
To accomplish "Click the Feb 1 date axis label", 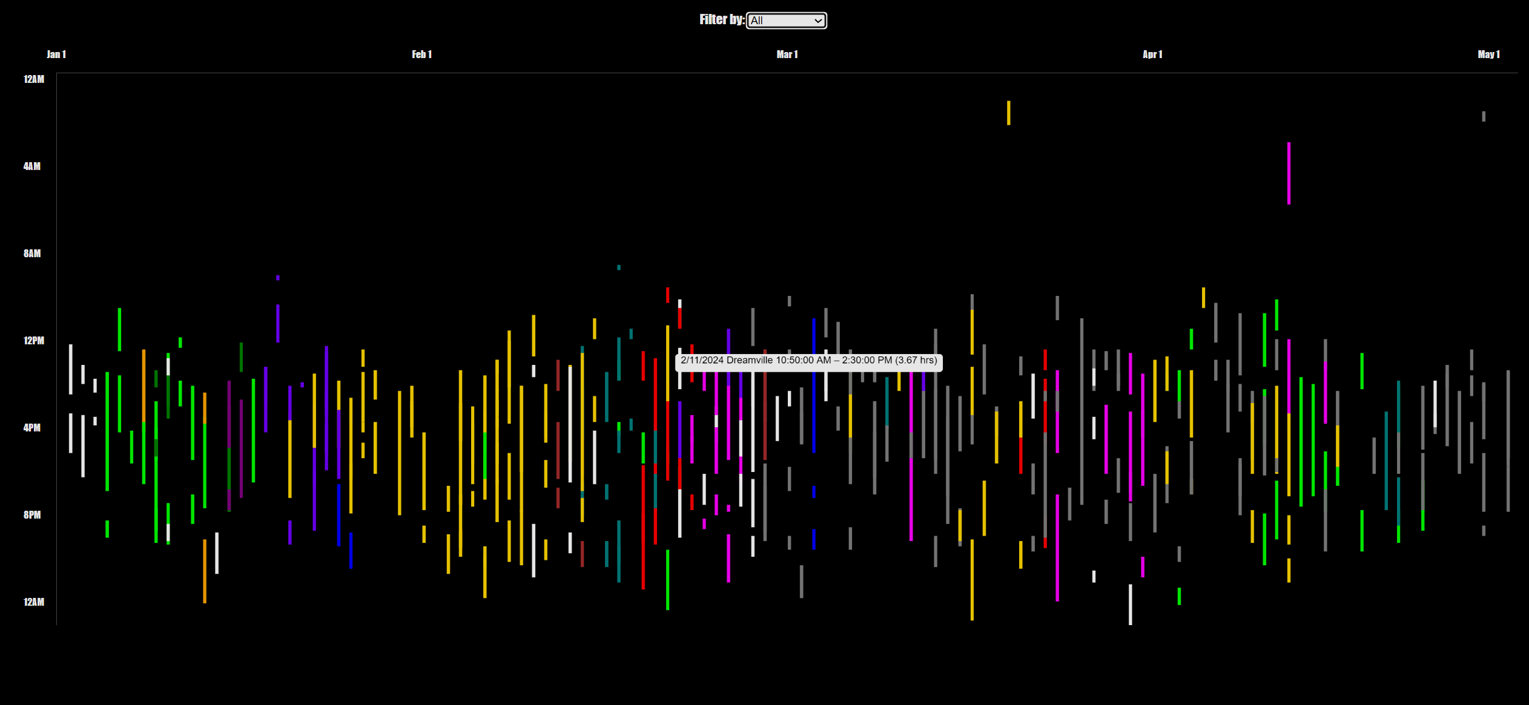I will (421, 54).
